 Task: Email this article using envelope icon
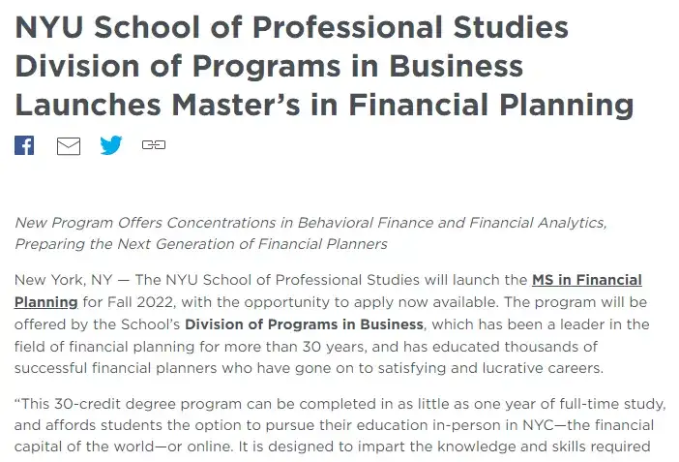tap(69, 145)
